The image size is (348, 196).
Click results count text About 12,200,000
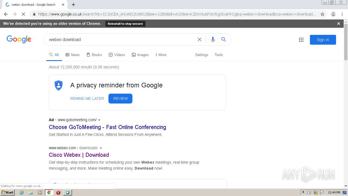84,67
